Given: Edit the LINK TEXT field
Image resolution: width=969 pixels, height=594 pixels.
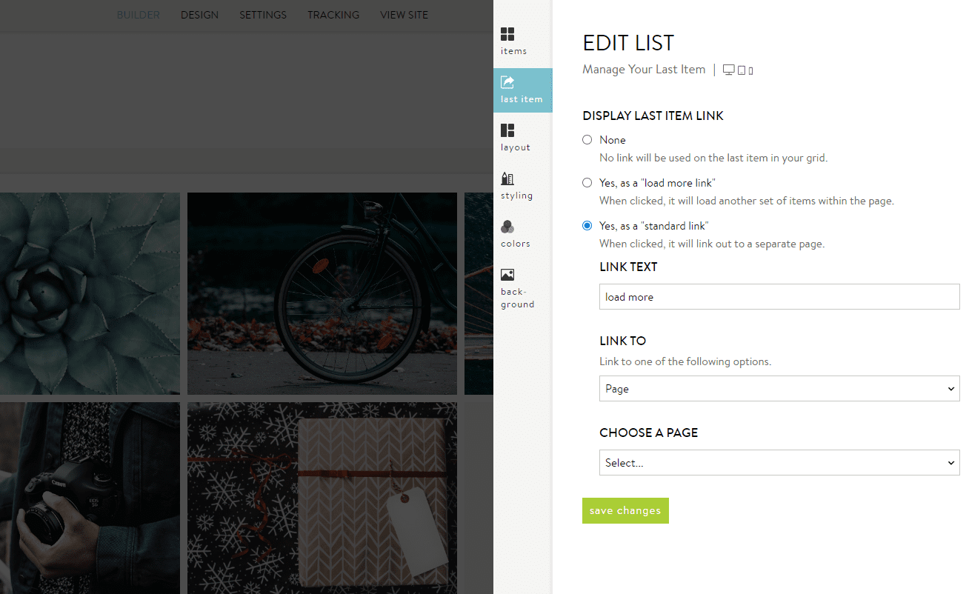Looking at the screenshot, I should tap(779, 296).
